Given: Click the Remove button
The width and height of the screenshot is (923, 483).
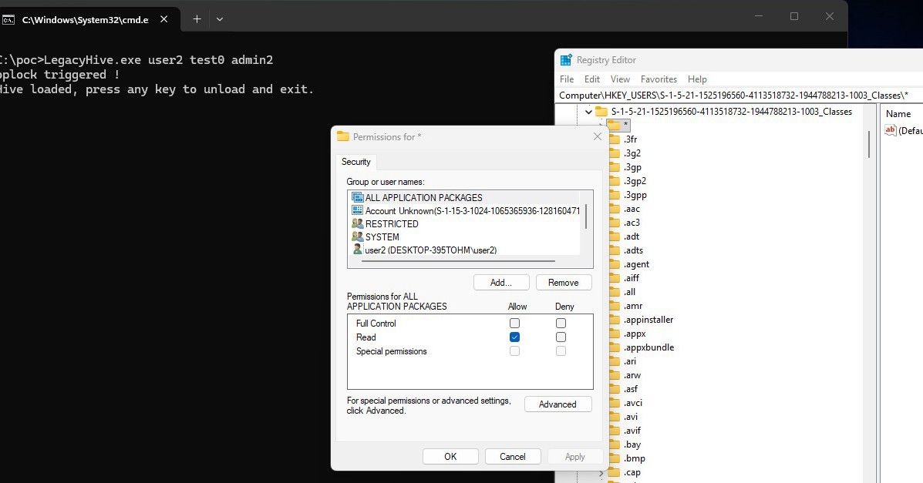Looking at the screenshot, I should [x=564, y=283].
